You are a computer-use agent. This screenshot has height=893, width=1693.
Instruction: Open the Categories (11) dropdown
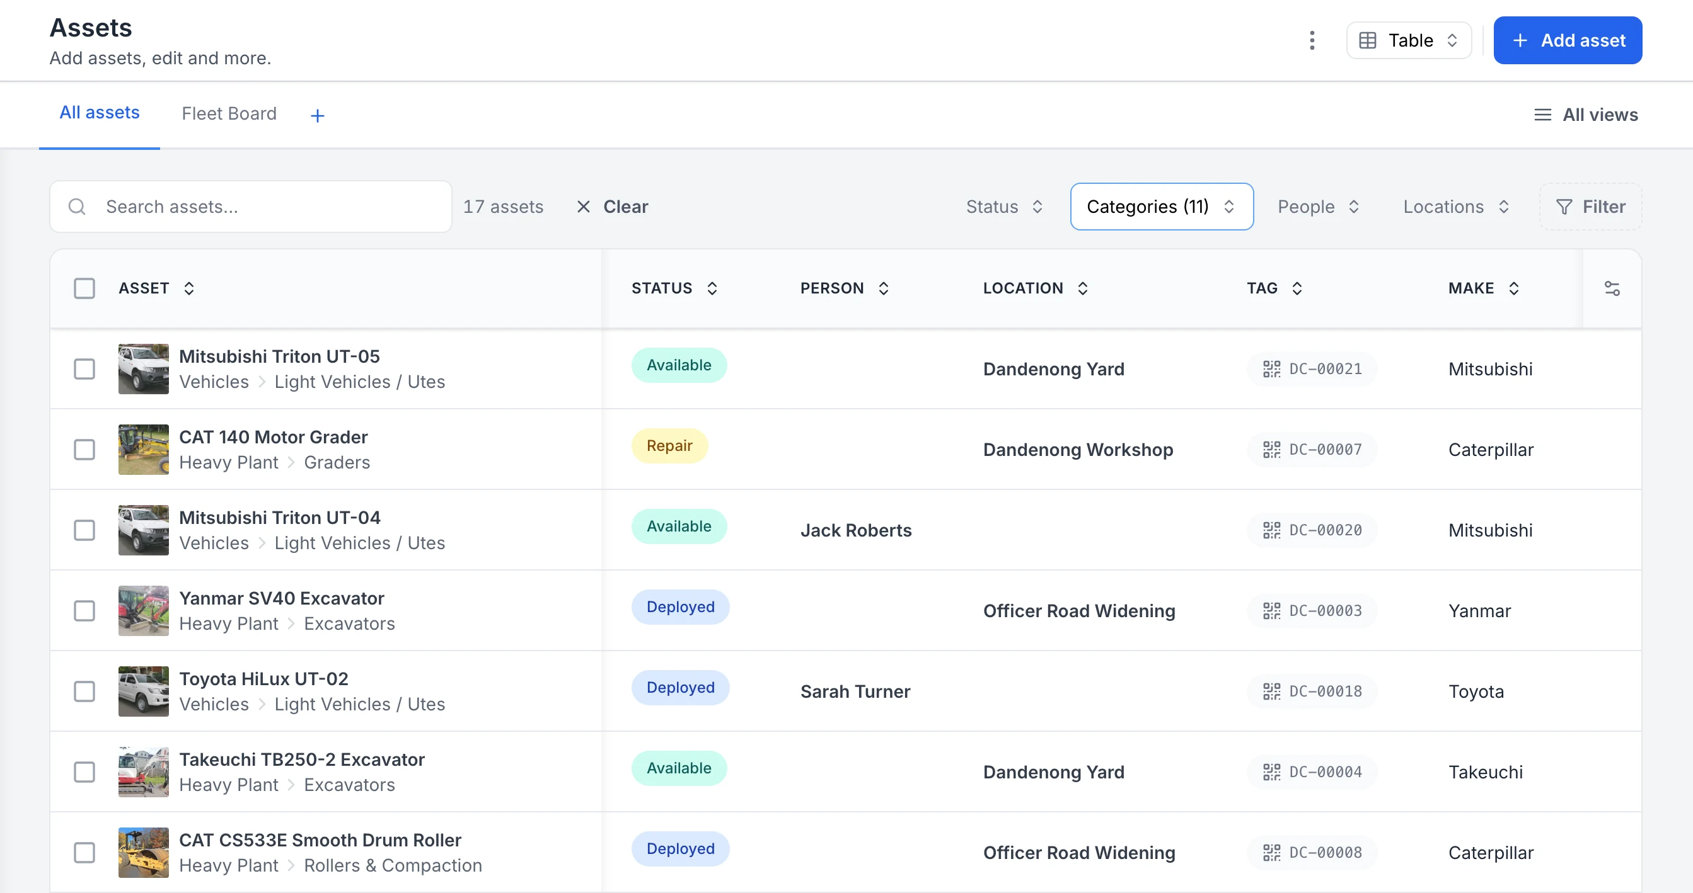coord(1161,207)
